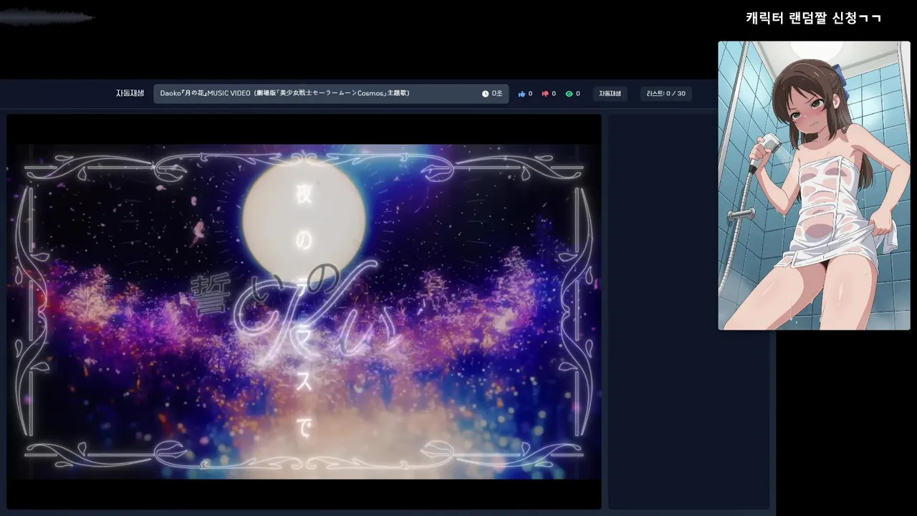Click the 리스트: 0 / 30 button
The height and width of the screenshot is (516, 917).
[666, 94]
